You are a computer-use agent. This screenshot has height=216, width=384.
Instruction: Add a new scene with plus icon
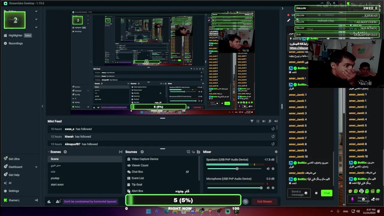(65, 152)
